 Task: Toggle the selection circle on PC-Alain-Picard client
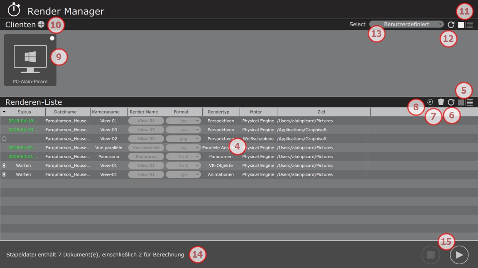[x=51, y=37]
